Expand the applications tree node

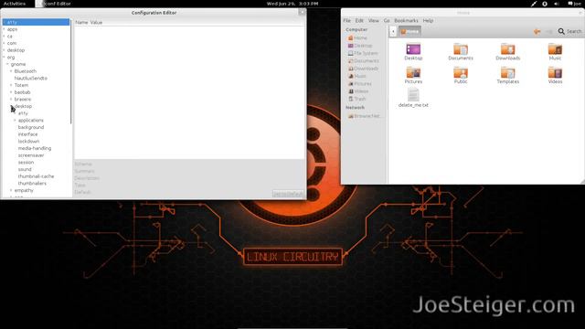[x=15, y=120]
